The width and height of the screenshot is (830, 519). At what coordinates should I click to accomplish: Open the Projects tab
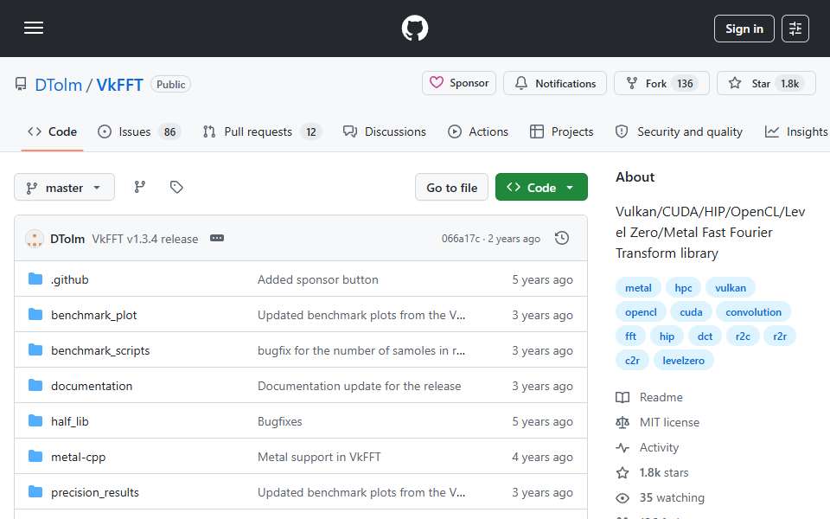pyautogui.click(x=562, y=131)
